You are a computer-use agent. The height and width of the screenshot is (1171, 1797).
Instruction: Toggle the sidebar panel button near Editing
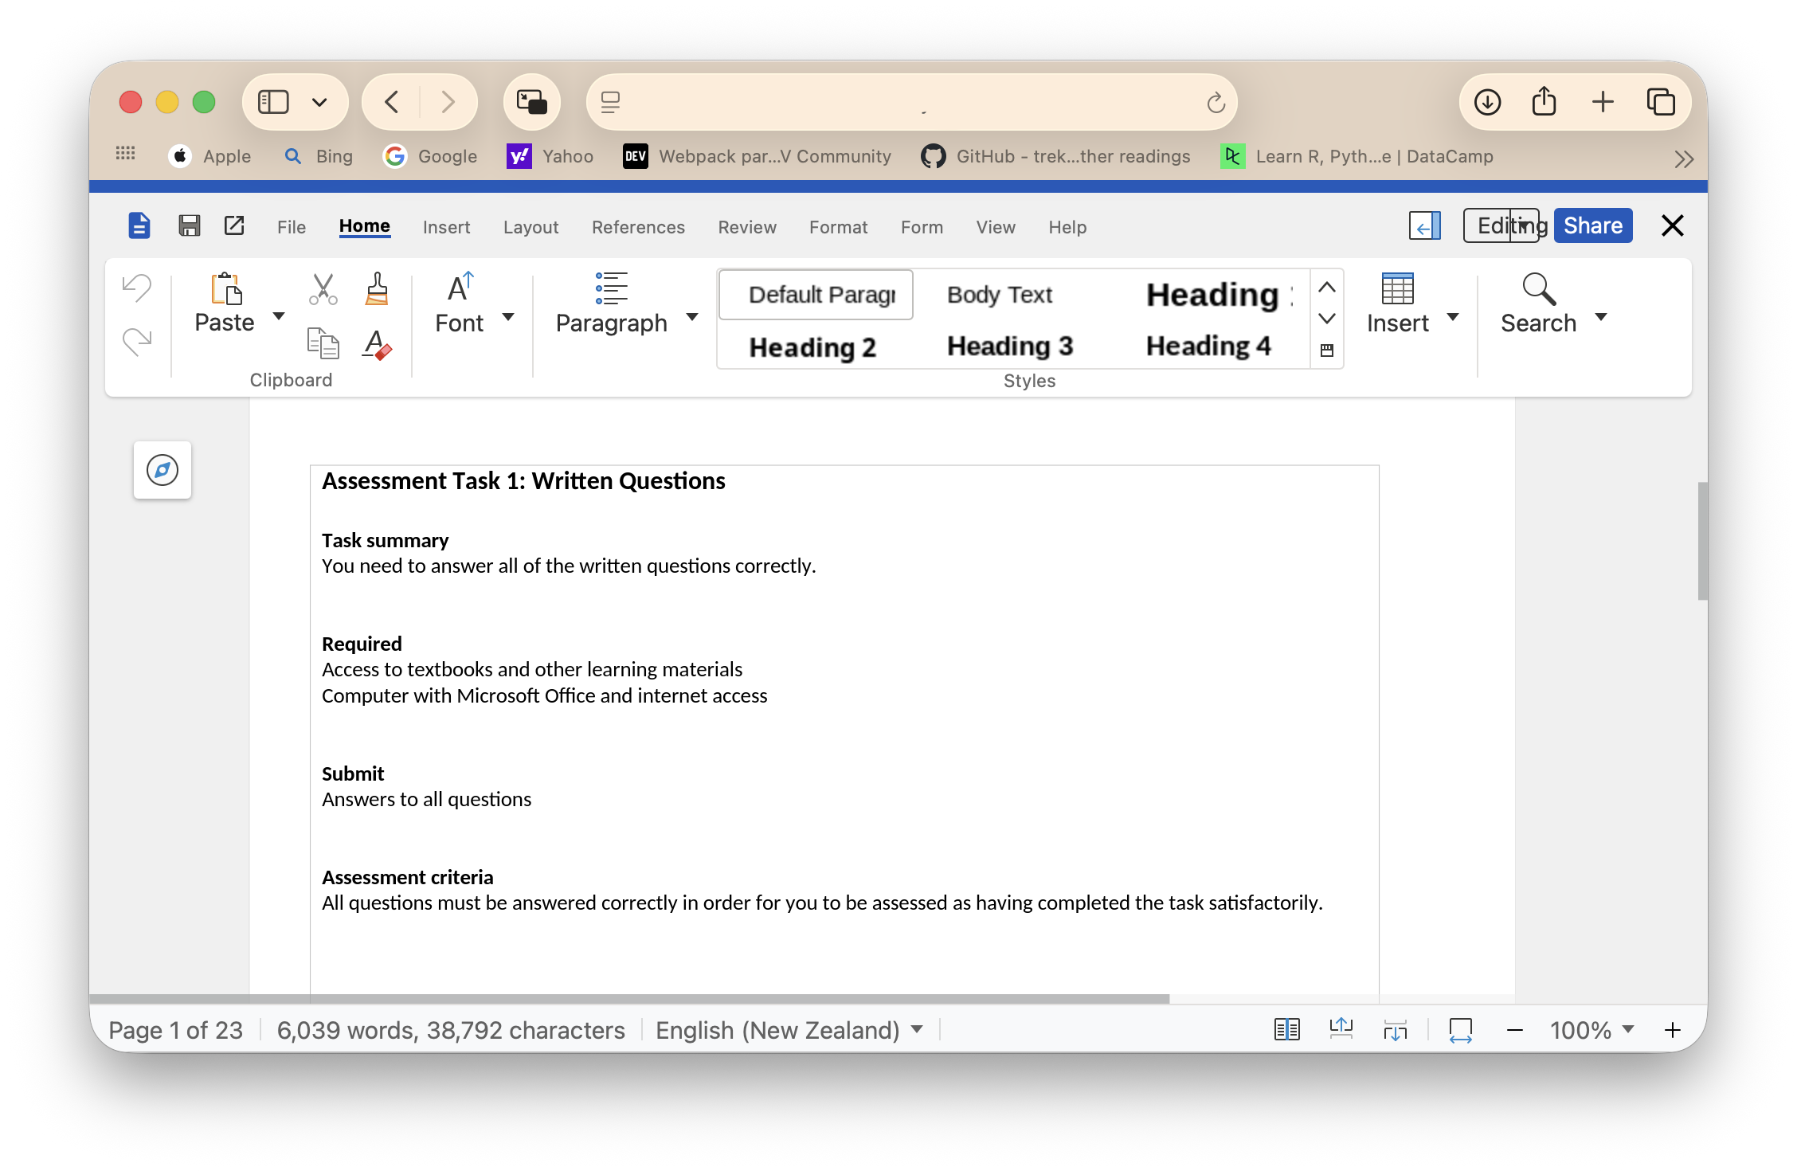pos(1424,226)
